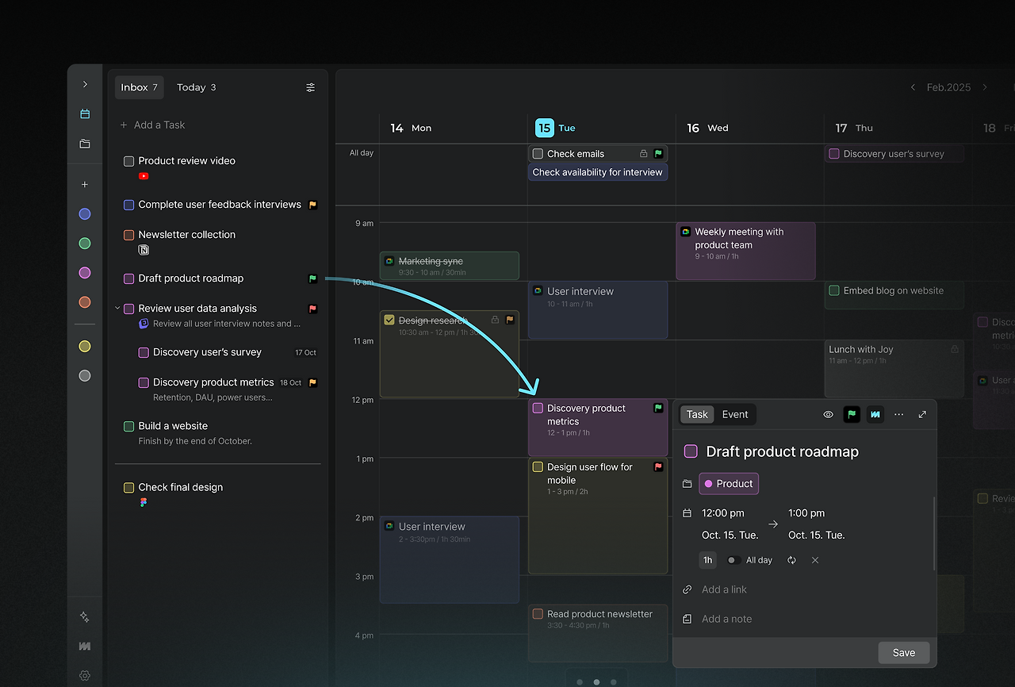This screenshot has width=1015, height=687.
Task: Click Add a Task
Action: [152, 125]
